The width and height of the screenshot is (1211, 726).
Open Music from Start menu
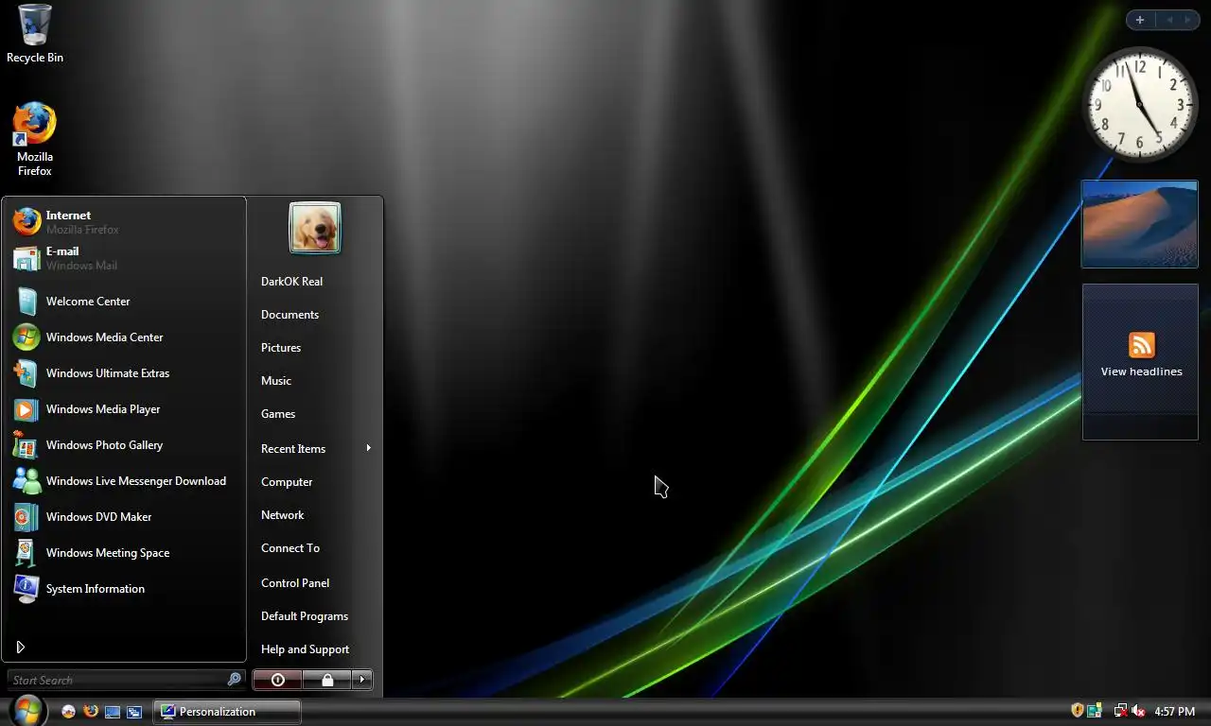pyautogui.click(x=276, y=381)
